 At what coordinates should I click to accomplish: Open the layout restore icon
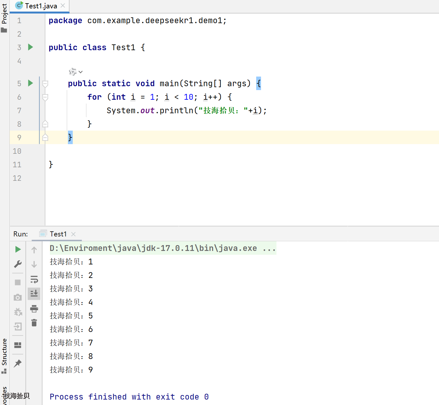pyautogui.click(x=18, y=345)
